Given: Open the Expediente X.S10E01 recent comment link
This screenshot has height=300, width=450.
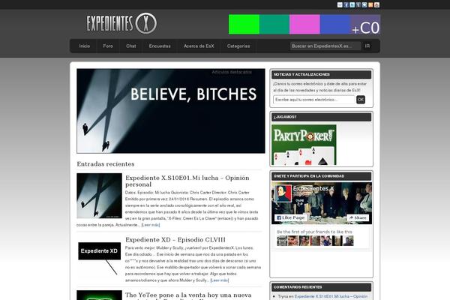Looking at the screenshot, I should point(331,296).
